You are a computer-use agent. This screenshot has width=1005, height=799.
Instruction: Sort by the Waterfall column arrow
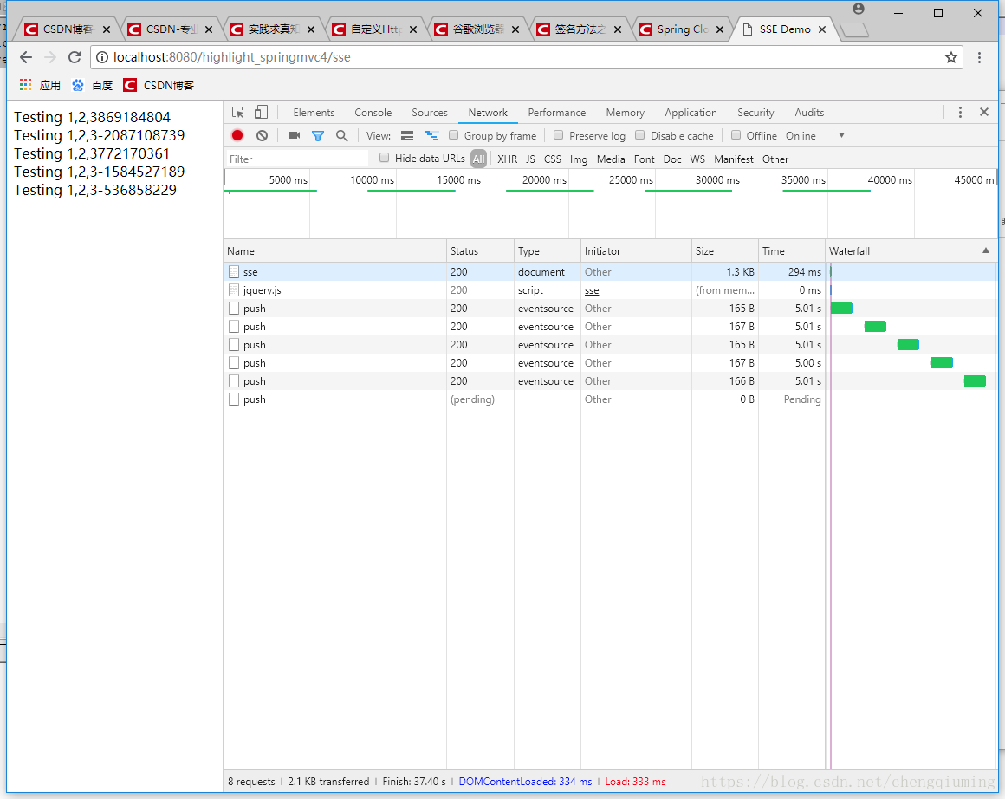pyautogui.click(x=985, y=250)
